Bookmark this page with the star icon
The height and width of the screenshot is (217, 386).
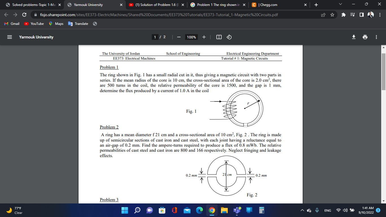pos(332,15)
